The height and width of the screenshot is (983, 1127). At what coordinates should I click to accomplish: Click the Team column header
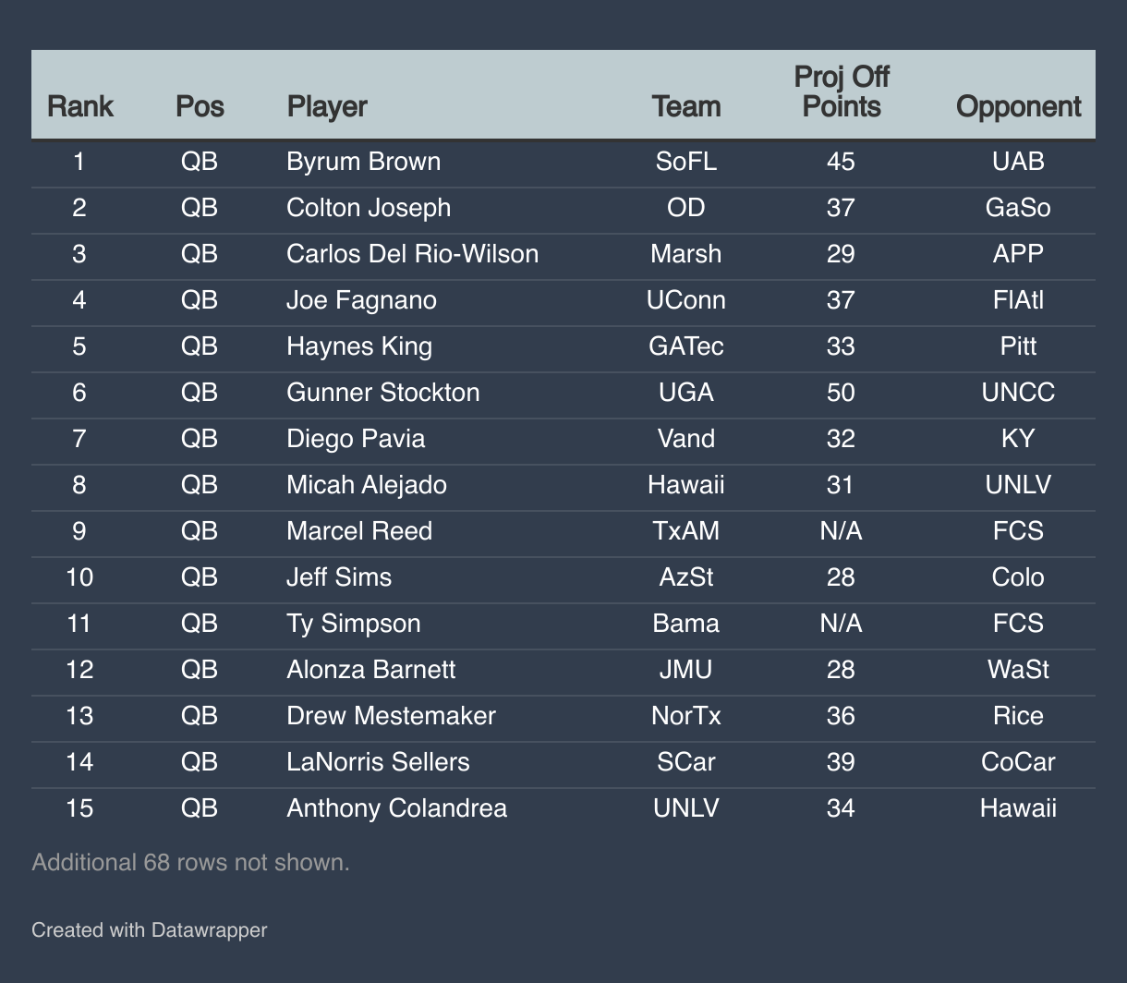pyautogui.click(x=686, y=106)
